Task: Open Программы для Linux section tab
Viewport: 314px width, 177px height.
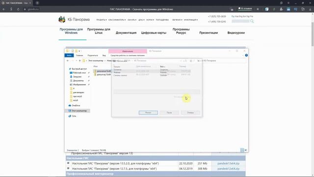Action: (99, 31)
